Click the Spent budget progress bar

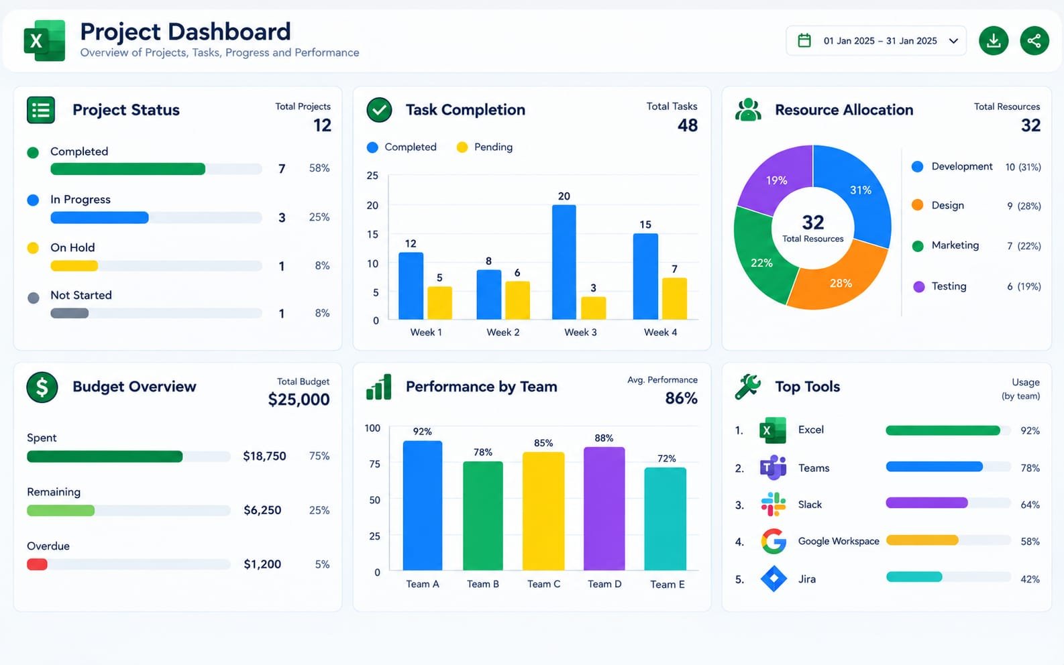click(128, 457)
